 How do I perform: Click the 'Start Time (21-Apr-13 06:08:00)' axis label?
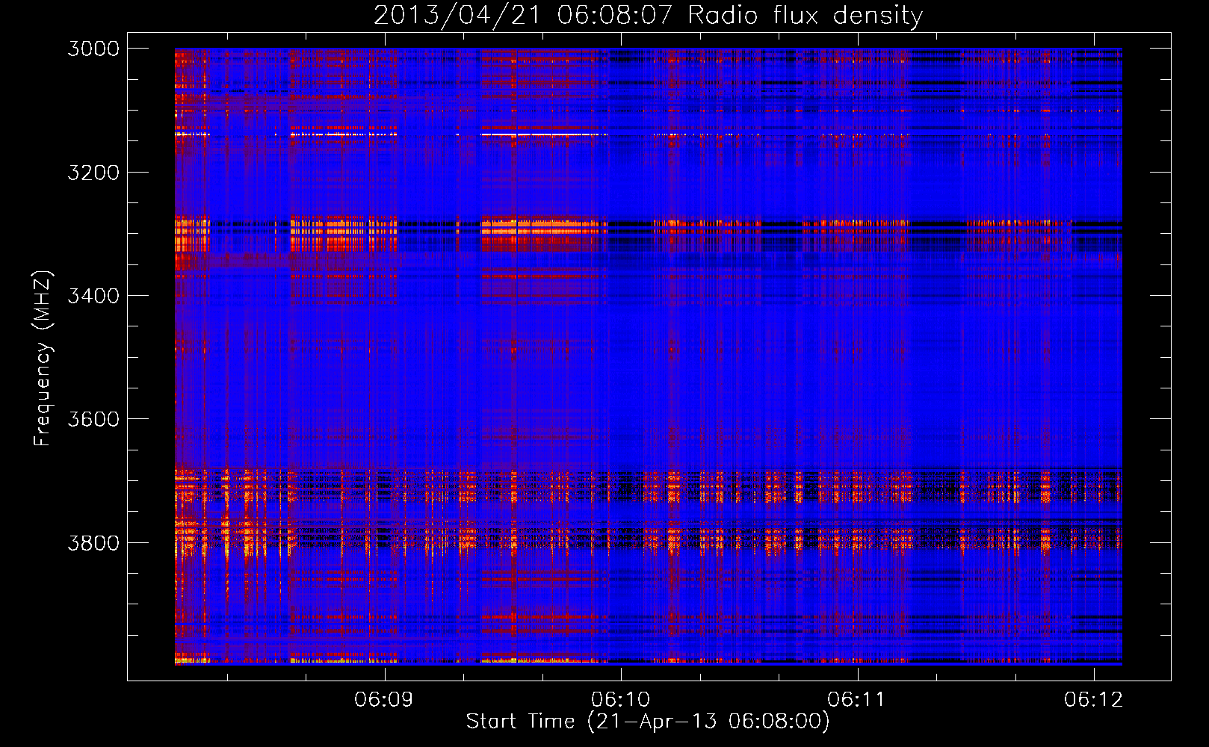pyautogui.click(x=648, y=721)
